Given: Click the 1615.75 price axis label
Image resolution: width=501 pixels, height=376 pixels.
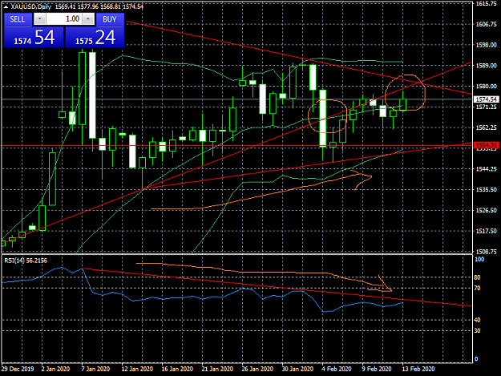Looking at the screenshot, I should (x=487, y=4).
